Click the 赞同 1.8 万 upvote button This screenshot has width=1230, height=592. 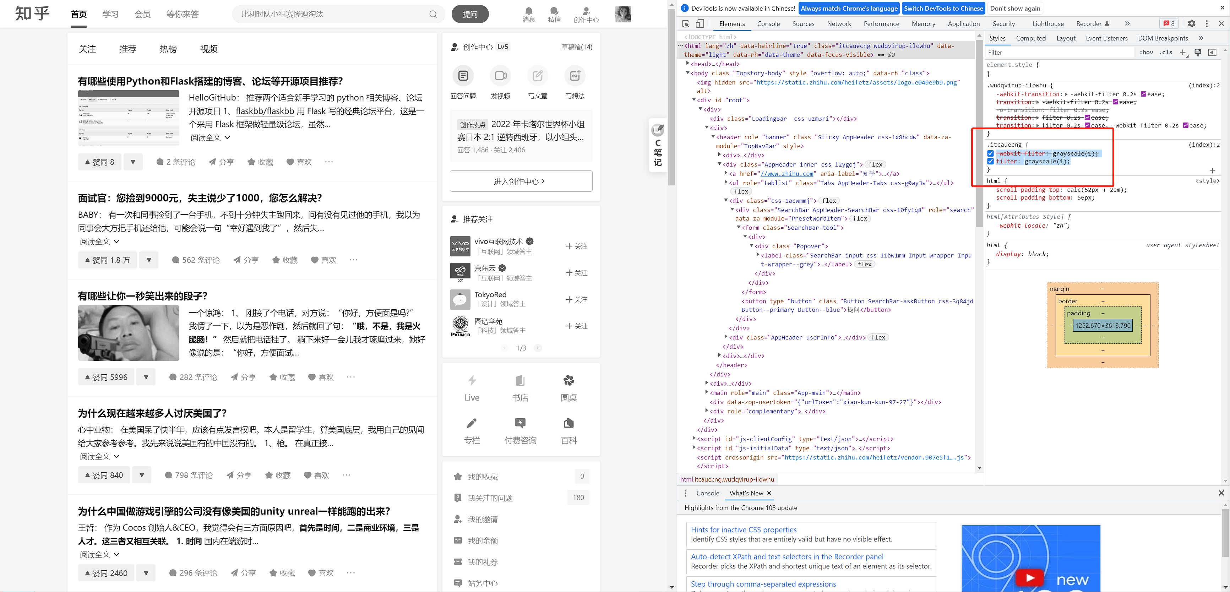(108, 260)
